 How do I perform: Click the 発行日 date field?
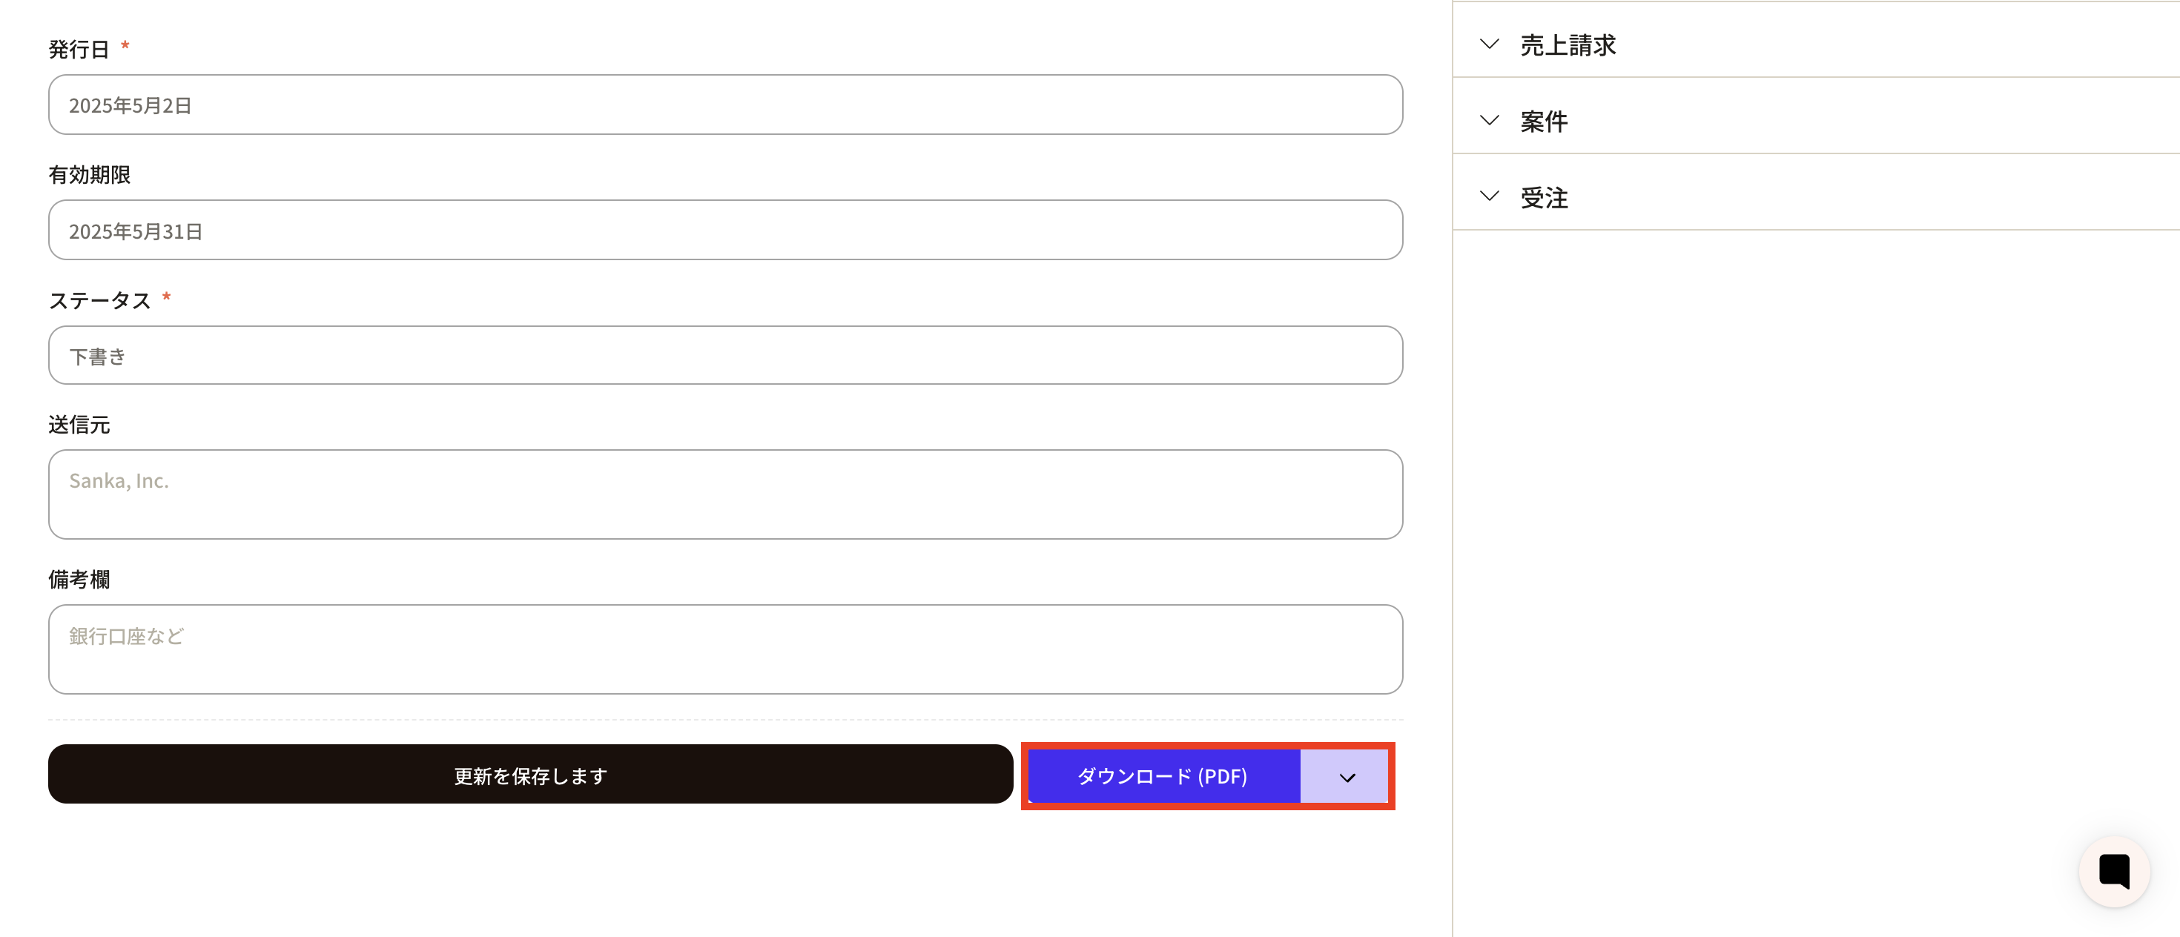pyautogui.click(x=724, y=105)
